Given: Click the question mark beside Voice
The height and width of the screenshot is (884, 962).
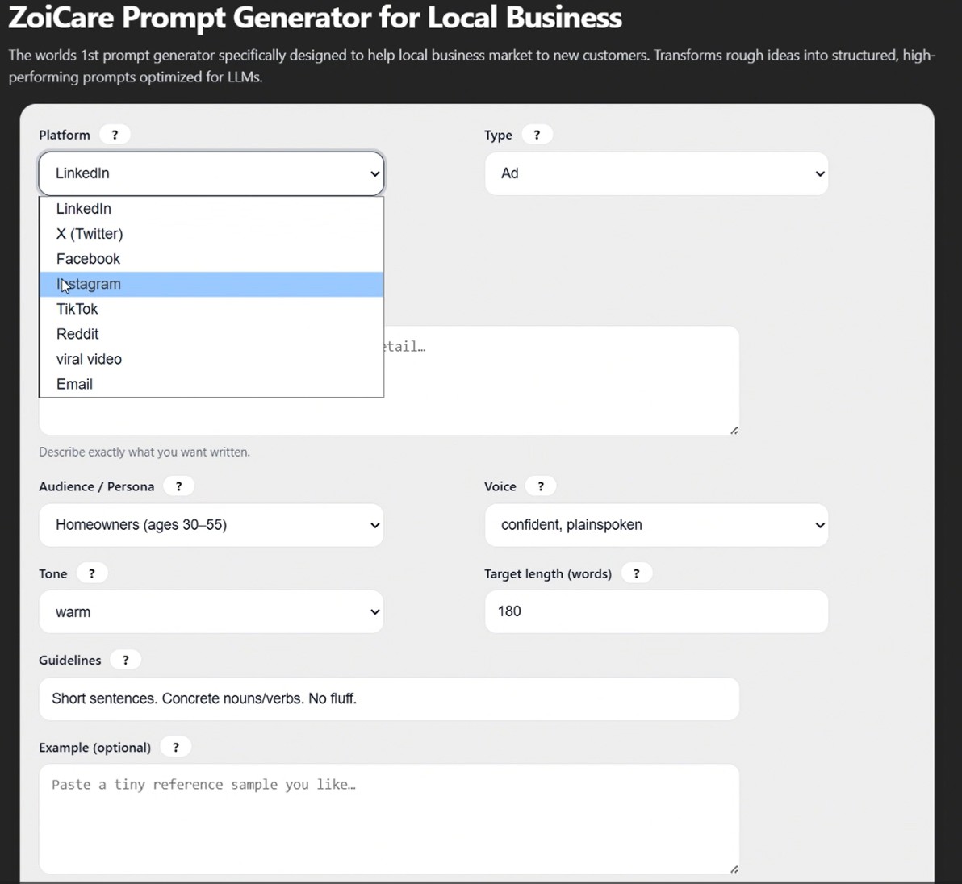Looking at the screenshot, I should [541, 486].
